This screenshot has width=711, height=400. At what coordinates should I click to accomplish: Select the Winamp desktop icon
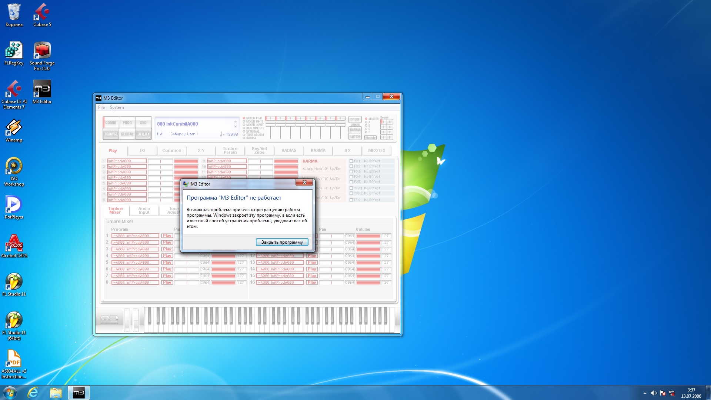pos(14,130)
